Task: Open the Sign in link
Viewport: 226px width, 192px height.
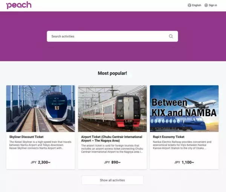Action: tap(211, 5)
